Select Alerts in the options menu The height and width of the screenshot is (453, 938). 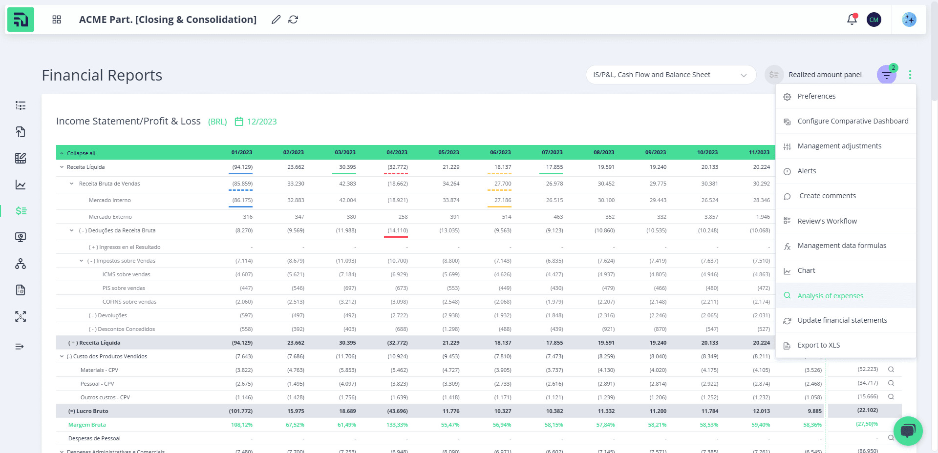(846, 171)
